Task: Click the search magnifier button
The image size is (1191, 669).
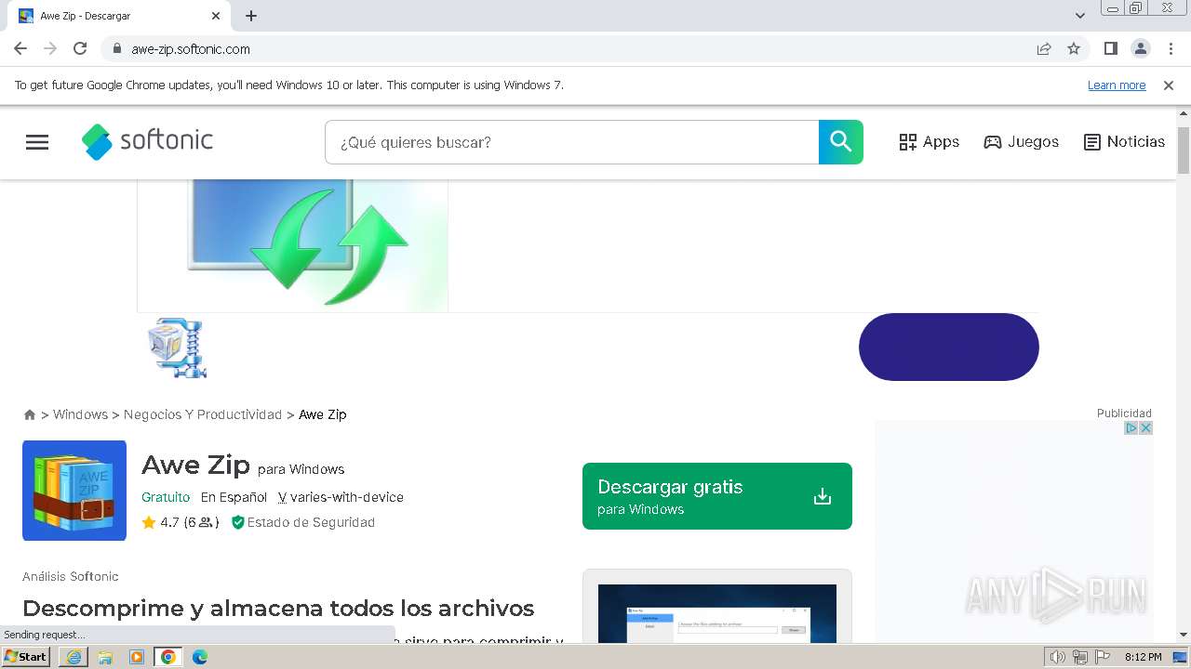Action: [841, 142]
